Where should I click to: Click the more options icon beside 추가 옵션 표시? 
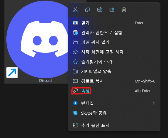75,125
